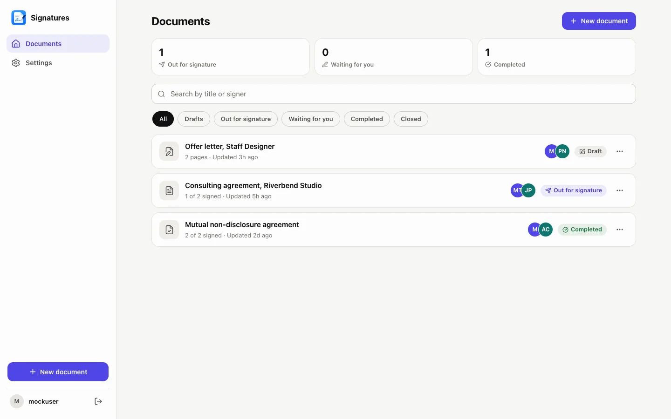Click the mockuser profile avatar

17,401
